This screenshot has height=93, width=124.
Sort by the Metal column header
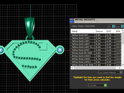tap(83, 31)
